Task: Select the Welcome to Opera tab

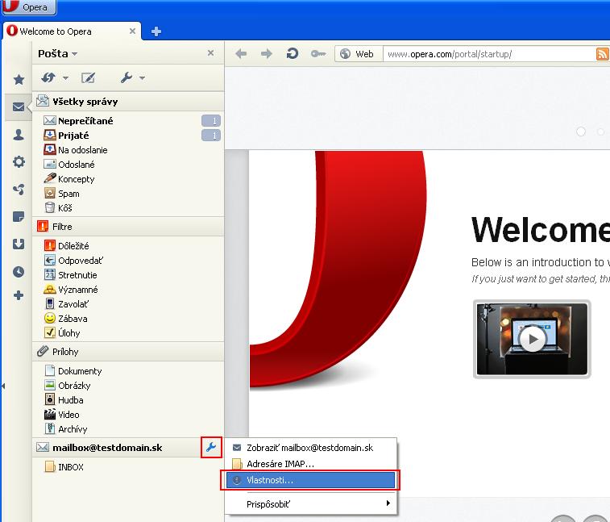Action: click(72, 31)
